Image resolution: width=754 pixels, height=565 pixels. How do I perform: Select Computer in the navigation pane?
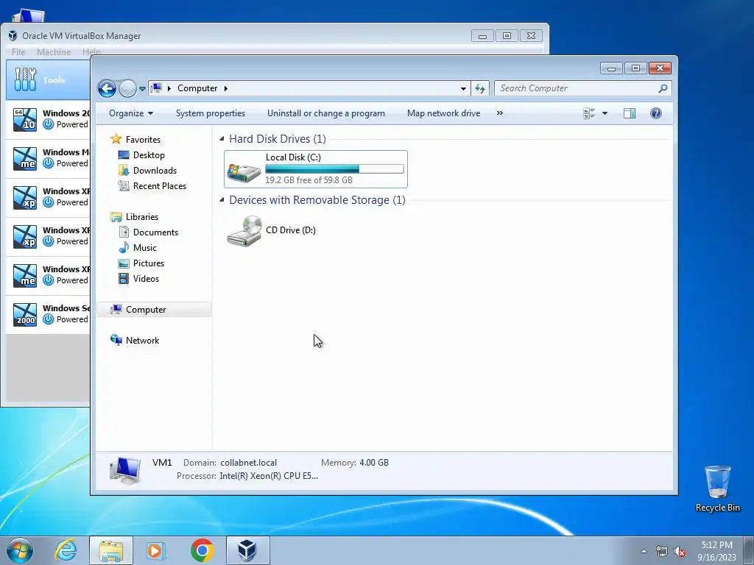click(x=154, y=310)
